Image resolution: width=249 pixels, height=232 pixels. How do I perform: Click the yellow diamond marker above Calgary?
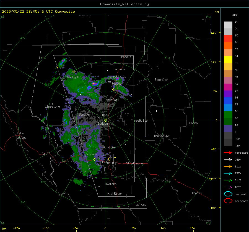[109, 159]
